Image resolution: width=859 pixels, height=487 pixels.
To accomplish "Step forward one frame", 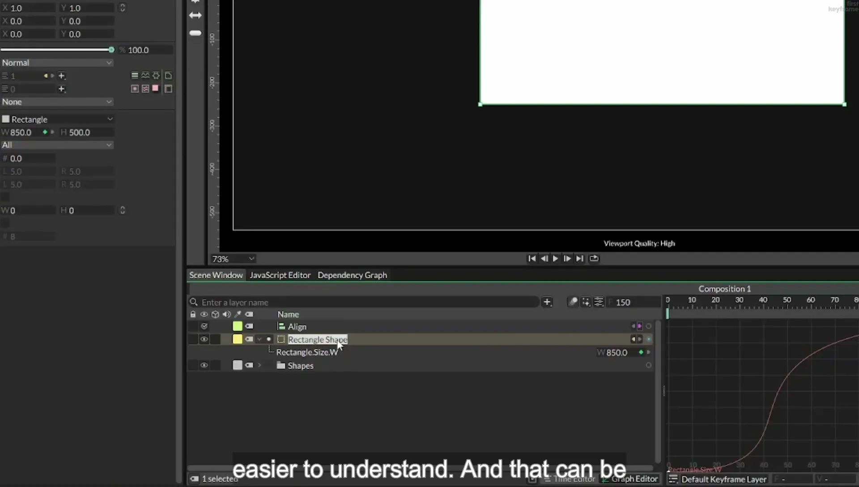I will pos(567,259).
